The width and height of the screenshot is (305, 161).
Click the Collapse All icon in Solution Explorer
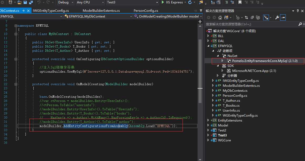pos(252,18)
